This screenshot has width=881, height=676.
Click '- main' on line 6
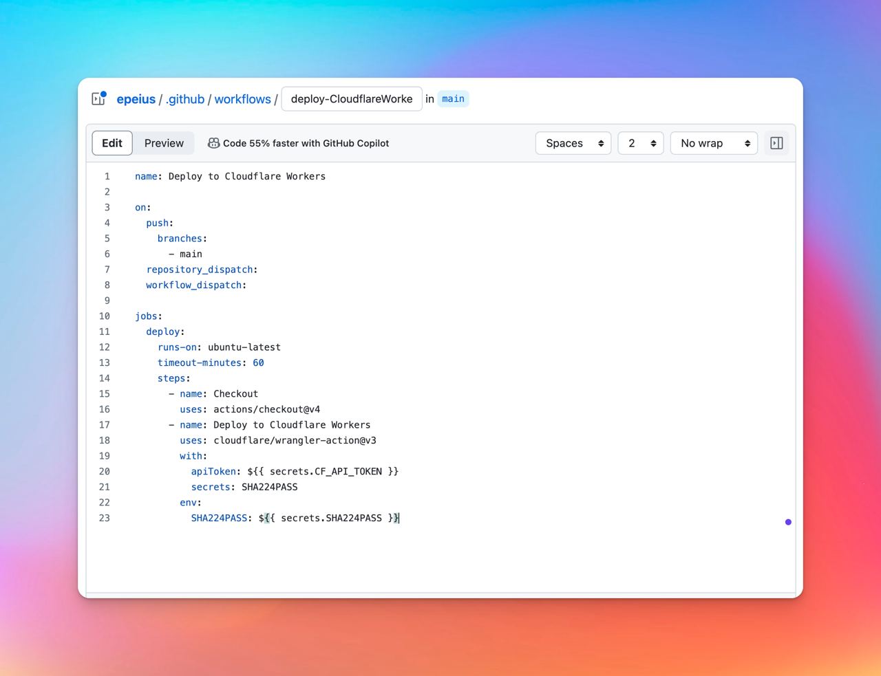tap(185, 254)
